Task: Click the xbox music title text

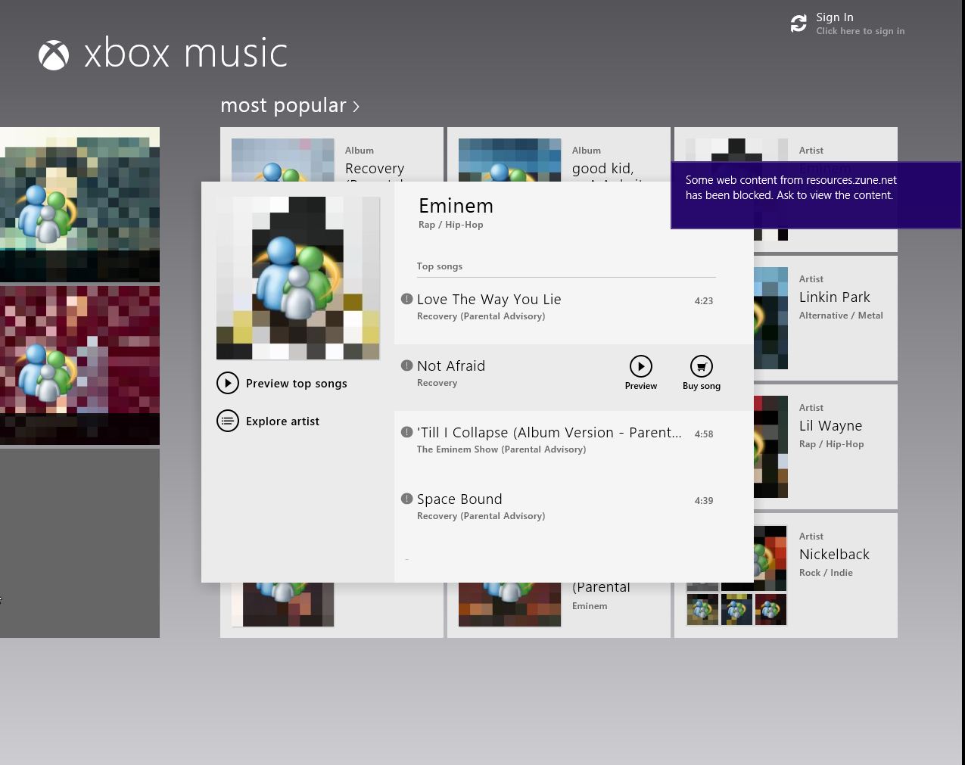Action: 185,53
